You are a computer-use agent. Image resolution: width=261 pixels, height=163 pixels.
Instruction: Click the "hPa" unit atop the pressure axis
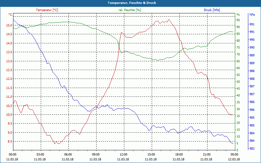252,15
